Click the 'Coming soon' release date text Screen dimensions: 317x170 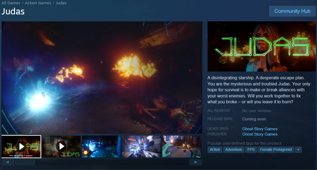(x=254, y=119)
